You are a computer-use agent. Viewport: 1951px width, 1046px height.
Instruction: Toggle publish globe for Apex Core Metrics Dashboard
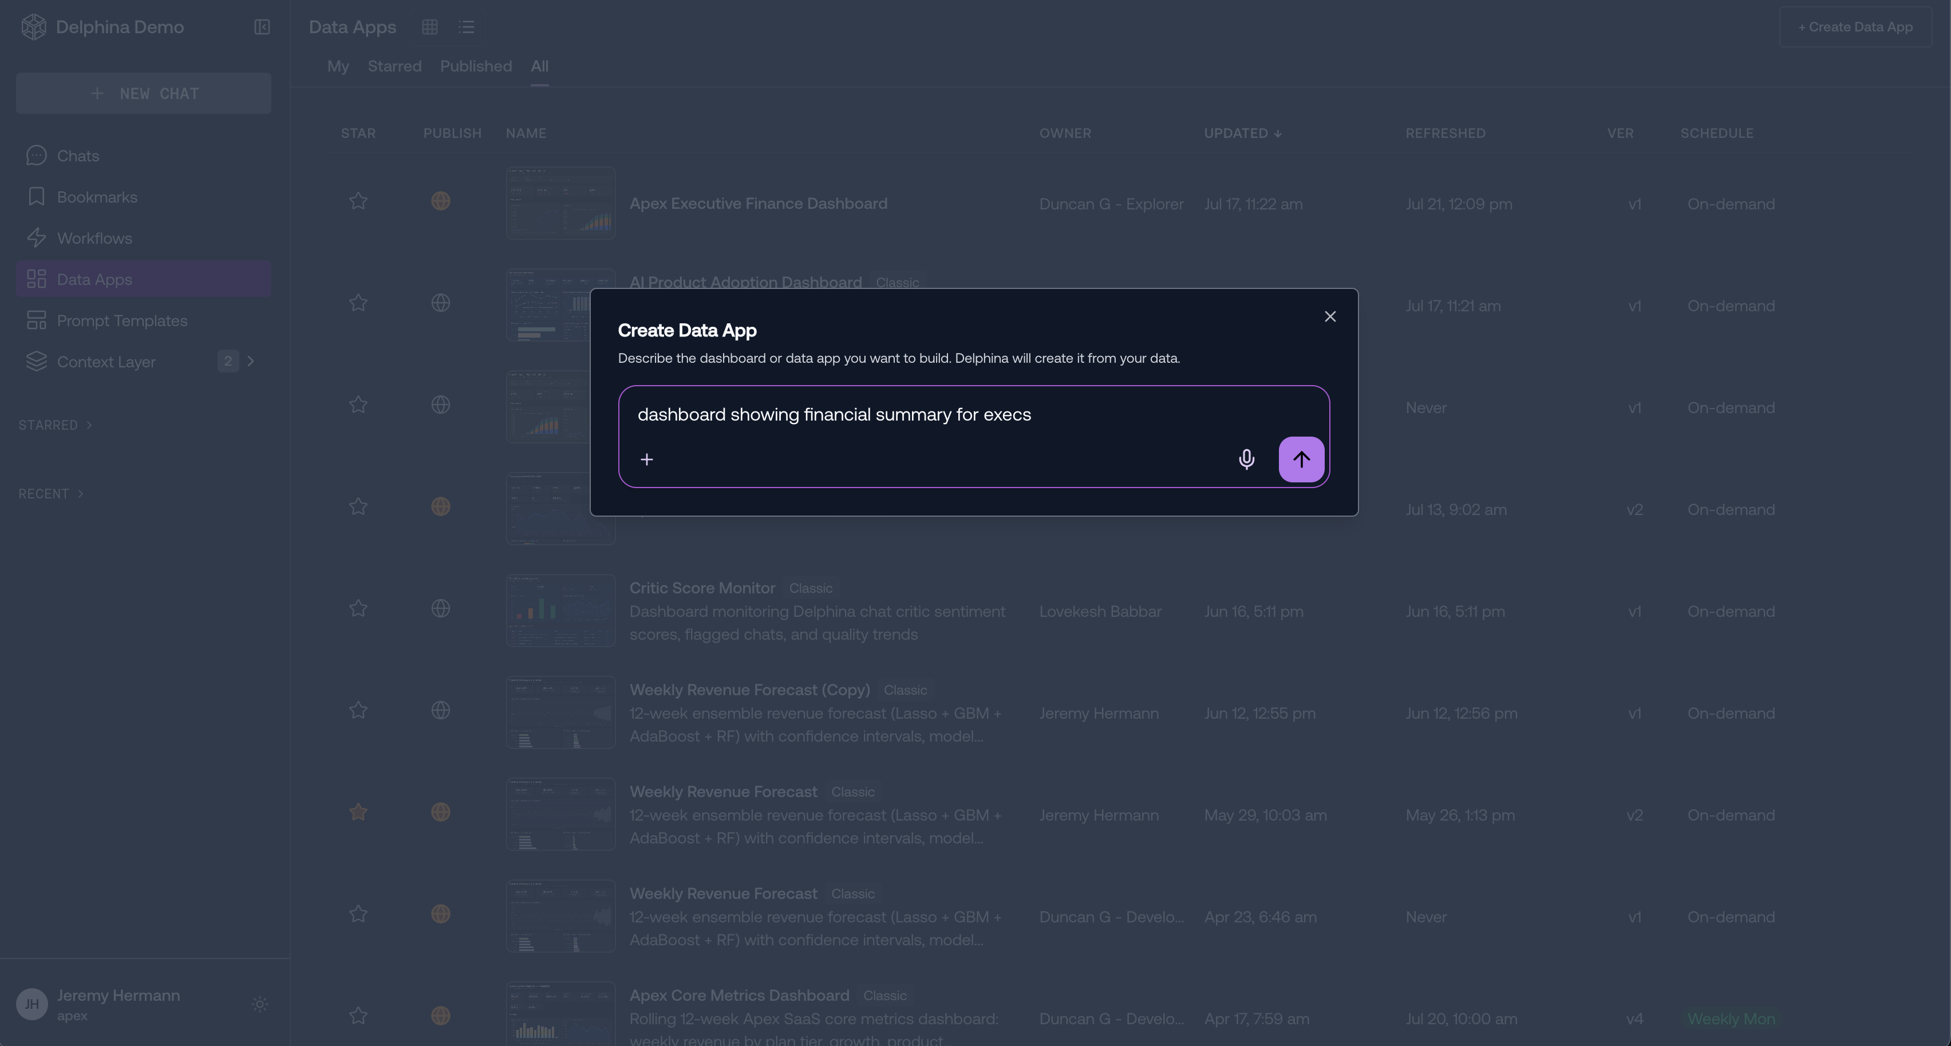[x=441, y=1016]
